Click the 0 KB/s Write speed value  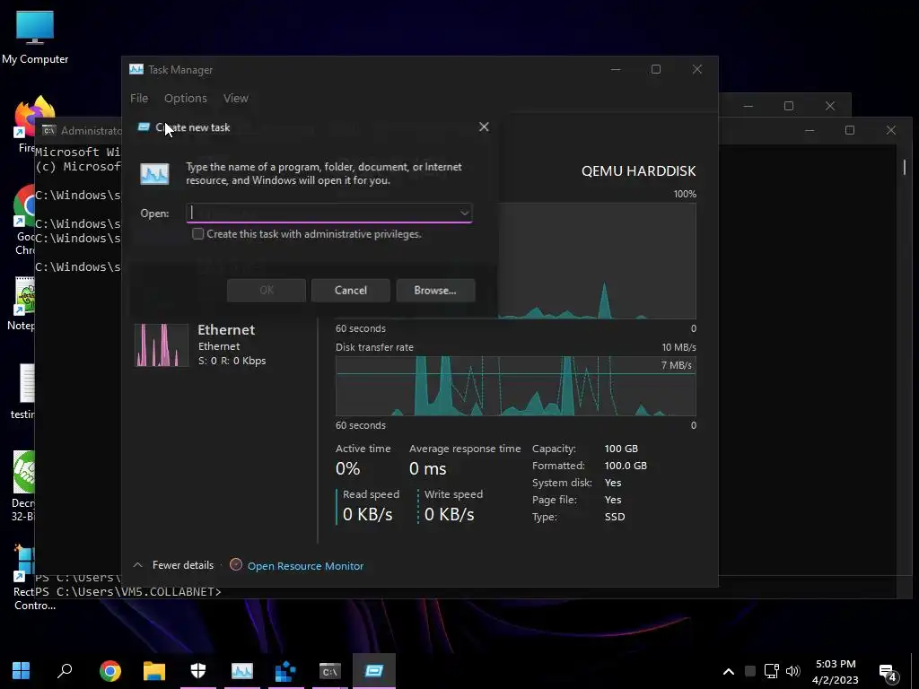(449, 514)
